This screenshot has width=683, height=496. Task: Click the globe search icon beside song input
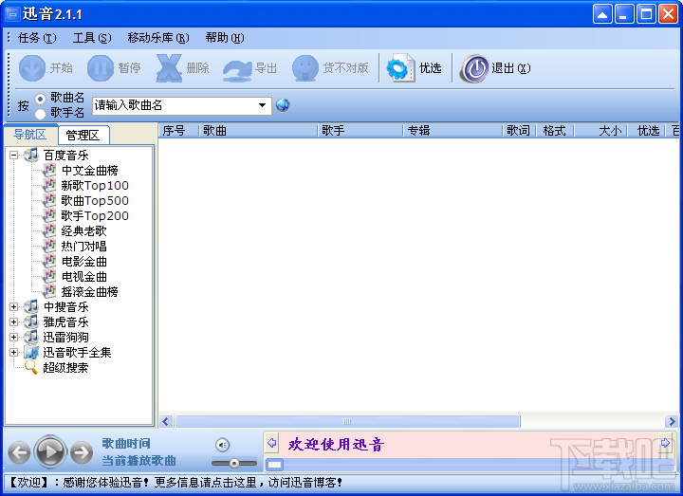283,105
